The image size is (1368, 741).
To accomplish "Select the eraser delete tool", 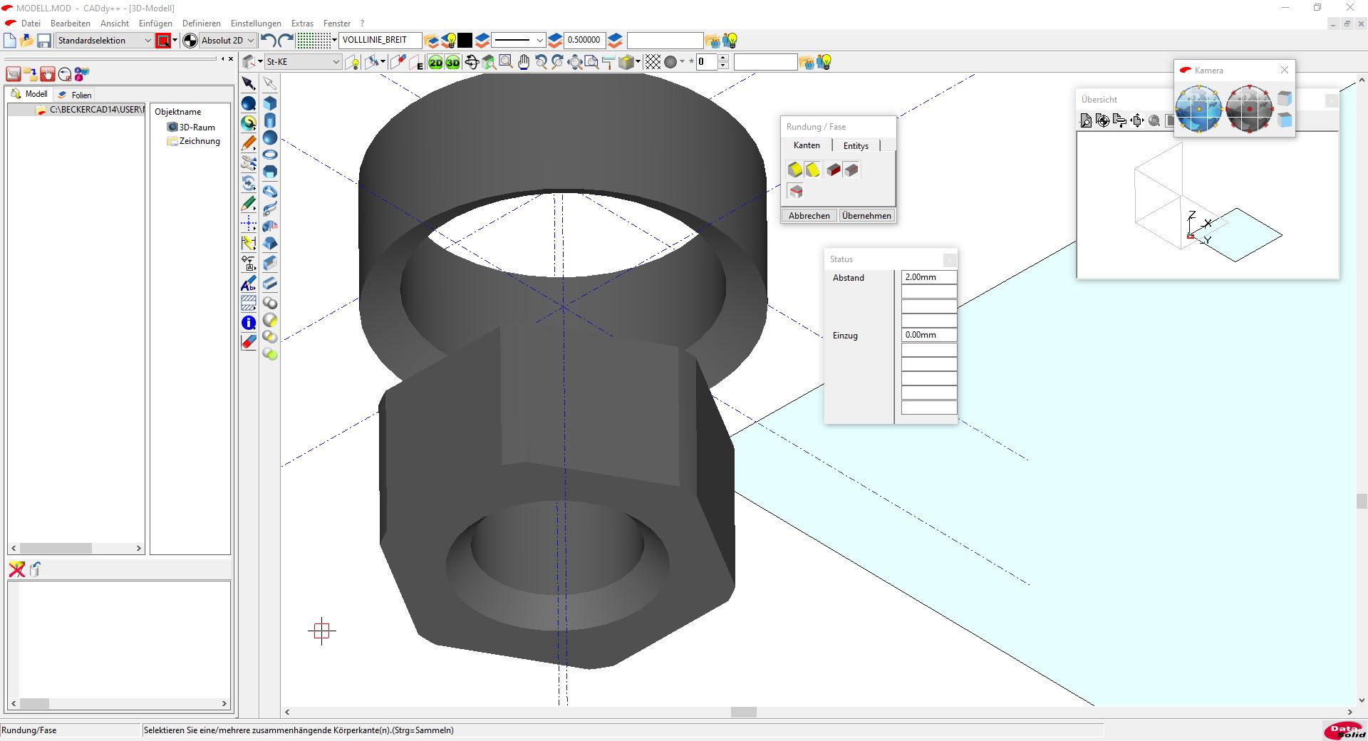I will (248, 342).
